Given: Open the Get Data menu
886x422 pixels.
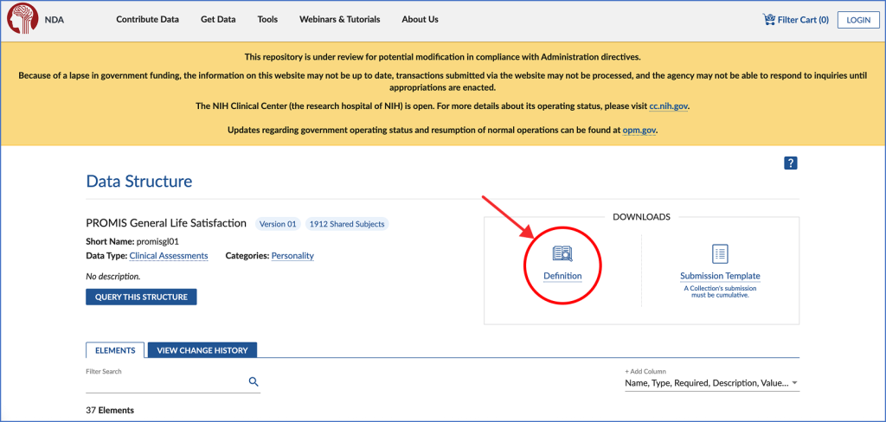Looking at the screenshot, I should coord(218,19).
